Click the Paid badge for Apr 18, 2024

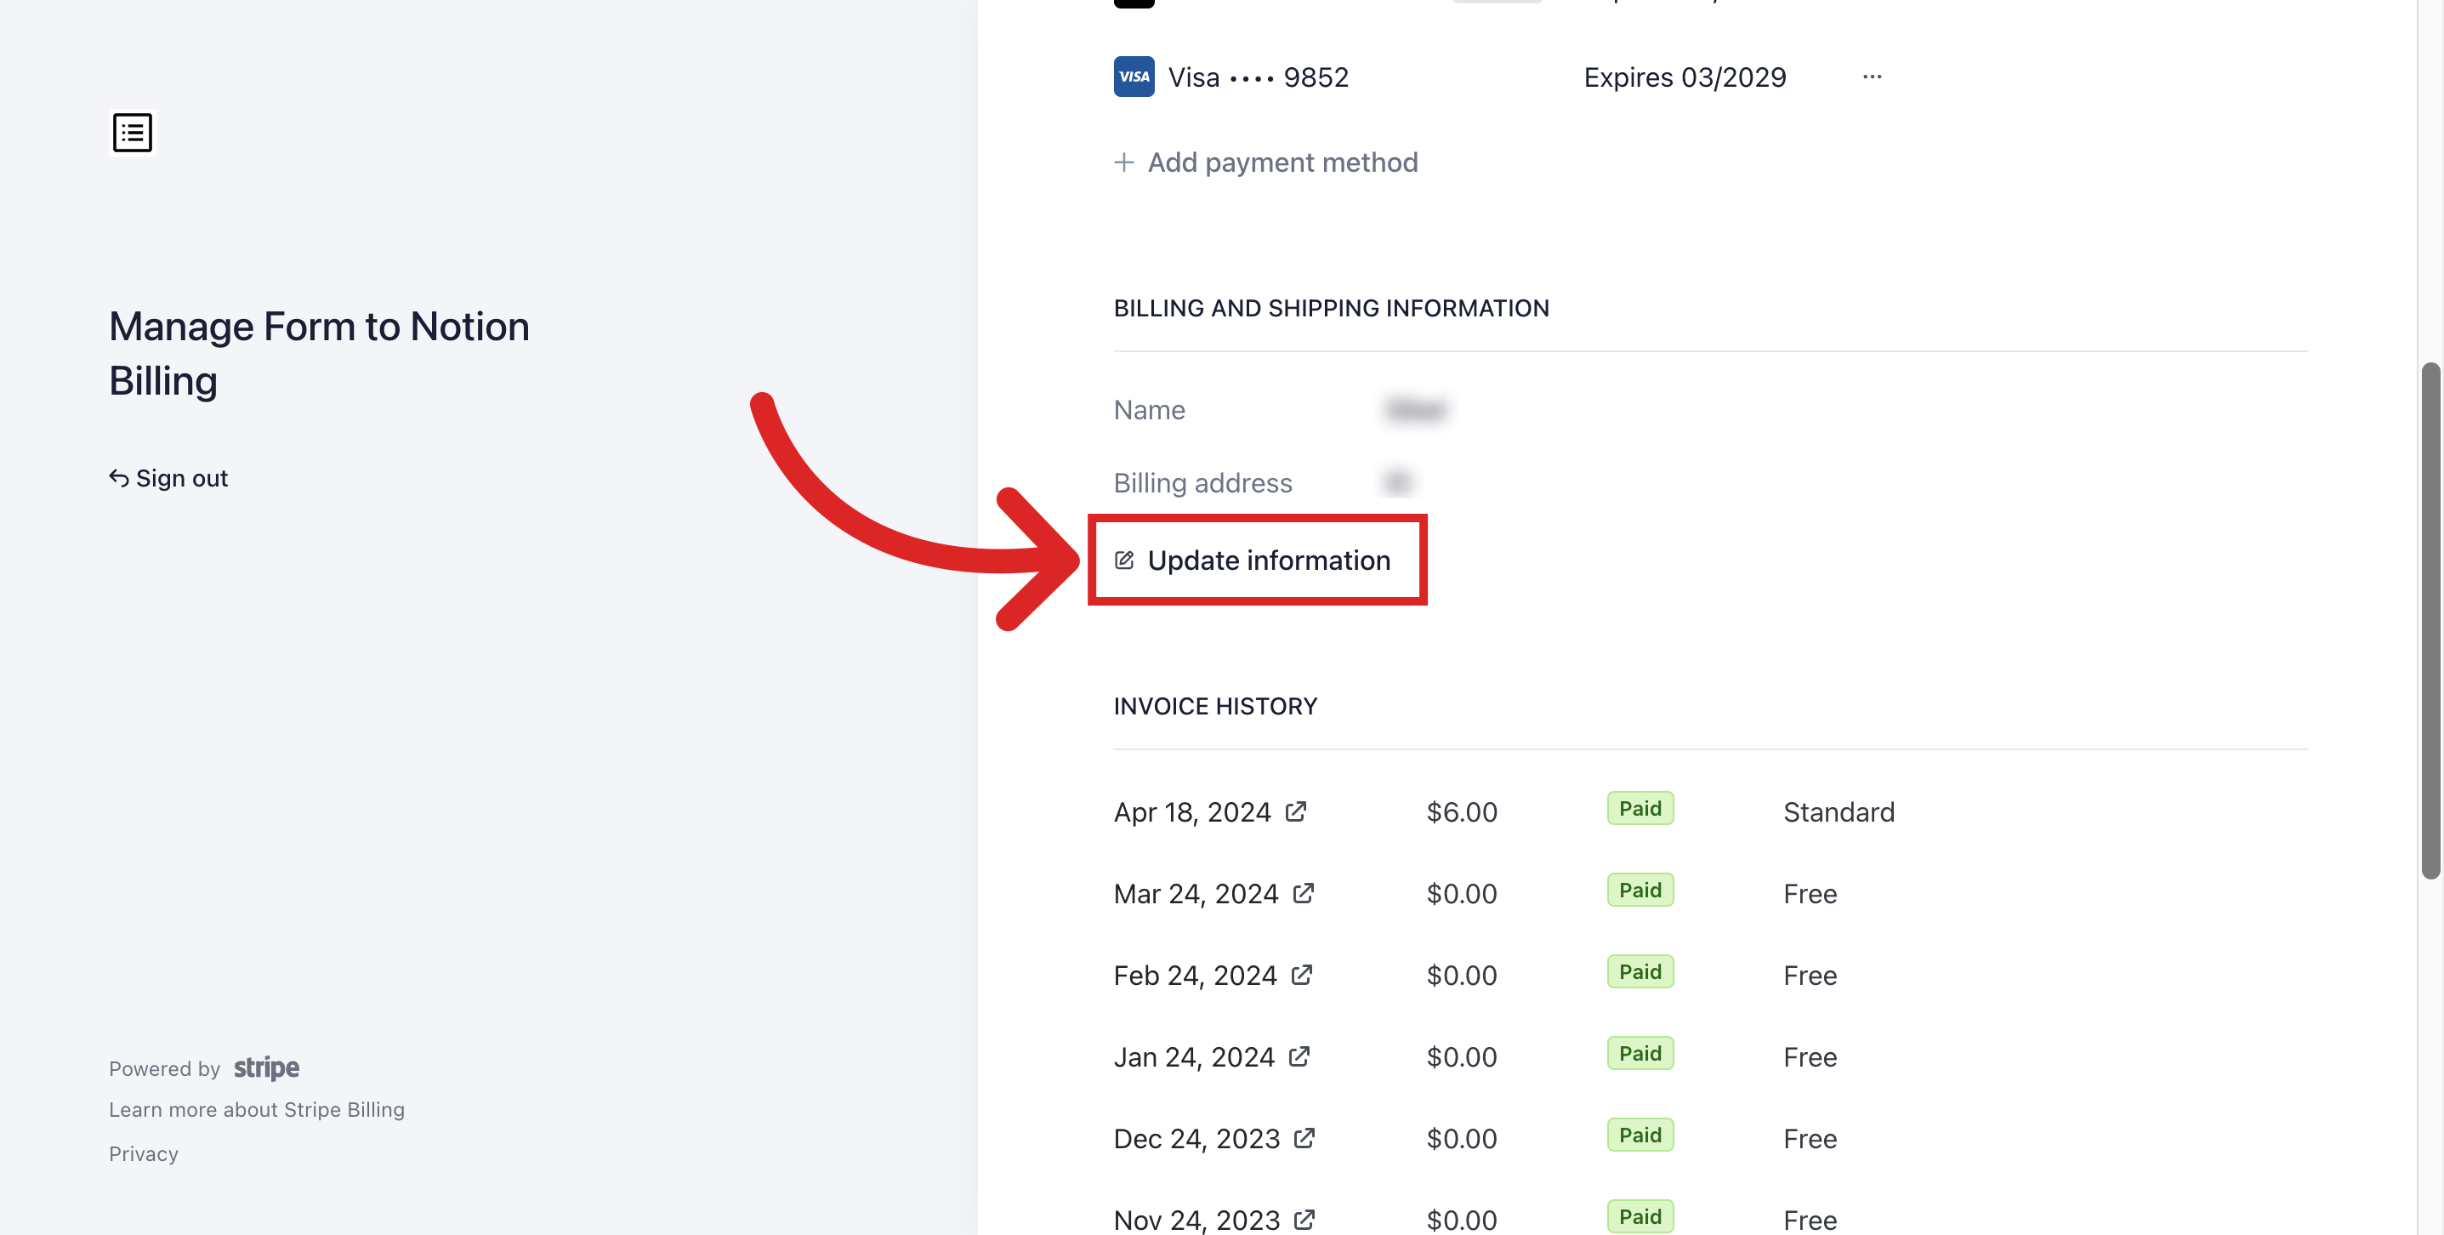(x=1640, y=809)
